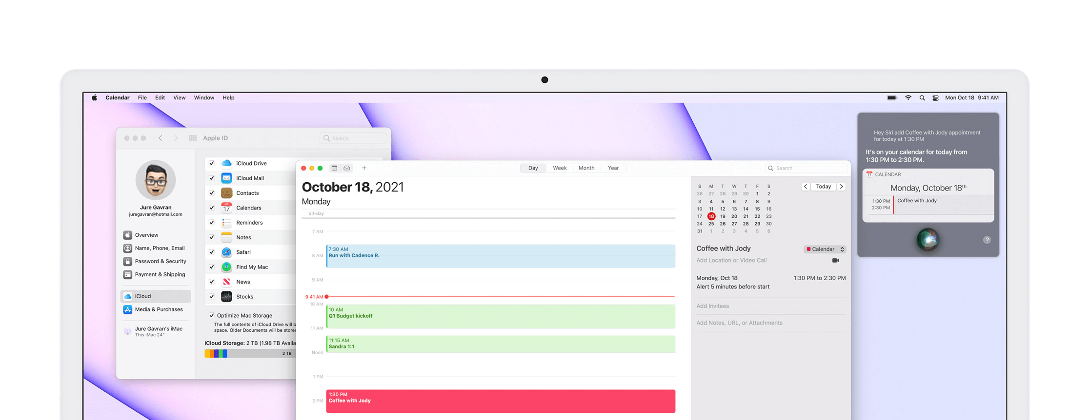The width and height of the screenshot is (1089, 420).
Task: Click the Calendar search field
Action: click(806, 168)
